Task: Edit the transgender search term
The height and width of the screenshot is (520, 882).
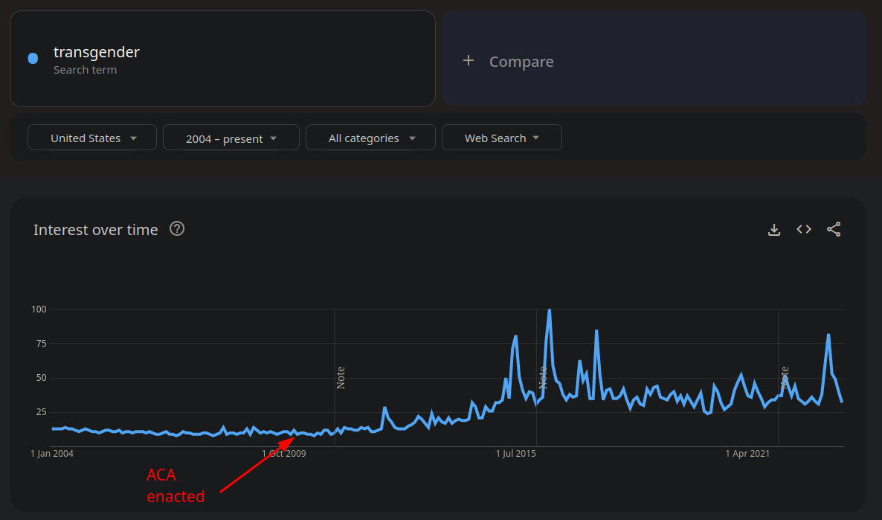Action: click(x=97, y=53)
